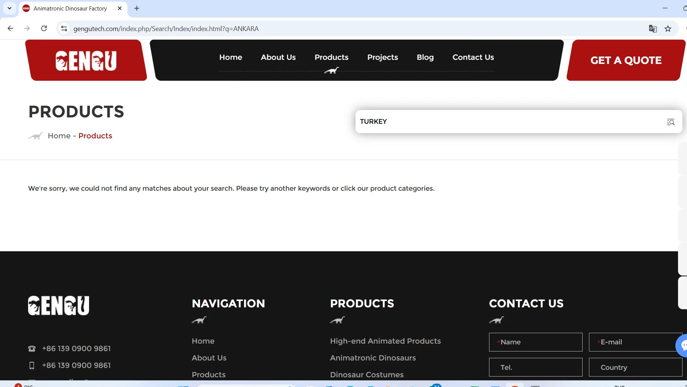
Task: Reload the page with the refresh icon
Action: point(44,28)
